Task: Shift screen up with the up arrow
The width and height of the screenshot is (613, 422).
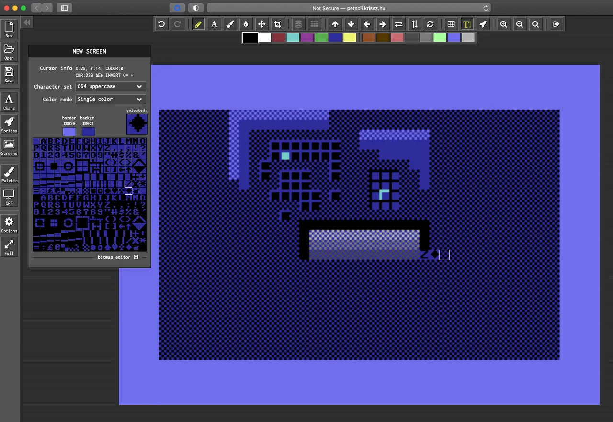Action: (x=335, y=24)
